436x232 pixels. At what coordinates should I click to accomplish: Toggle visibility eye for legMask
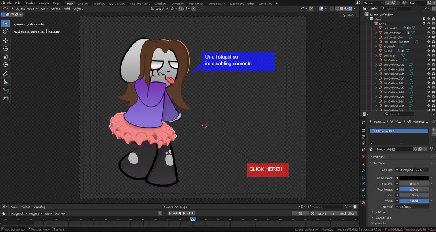coord(429,47)
